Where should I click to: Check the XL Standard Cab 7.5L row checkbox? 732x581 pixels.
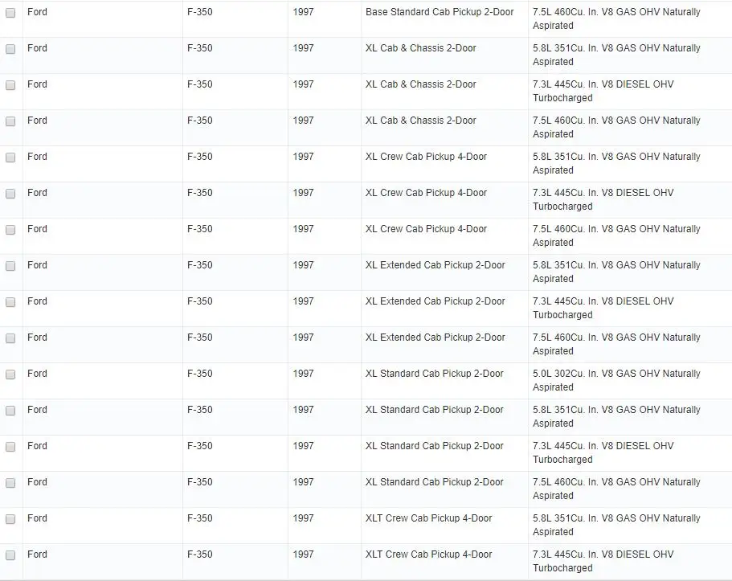point(10,483)
